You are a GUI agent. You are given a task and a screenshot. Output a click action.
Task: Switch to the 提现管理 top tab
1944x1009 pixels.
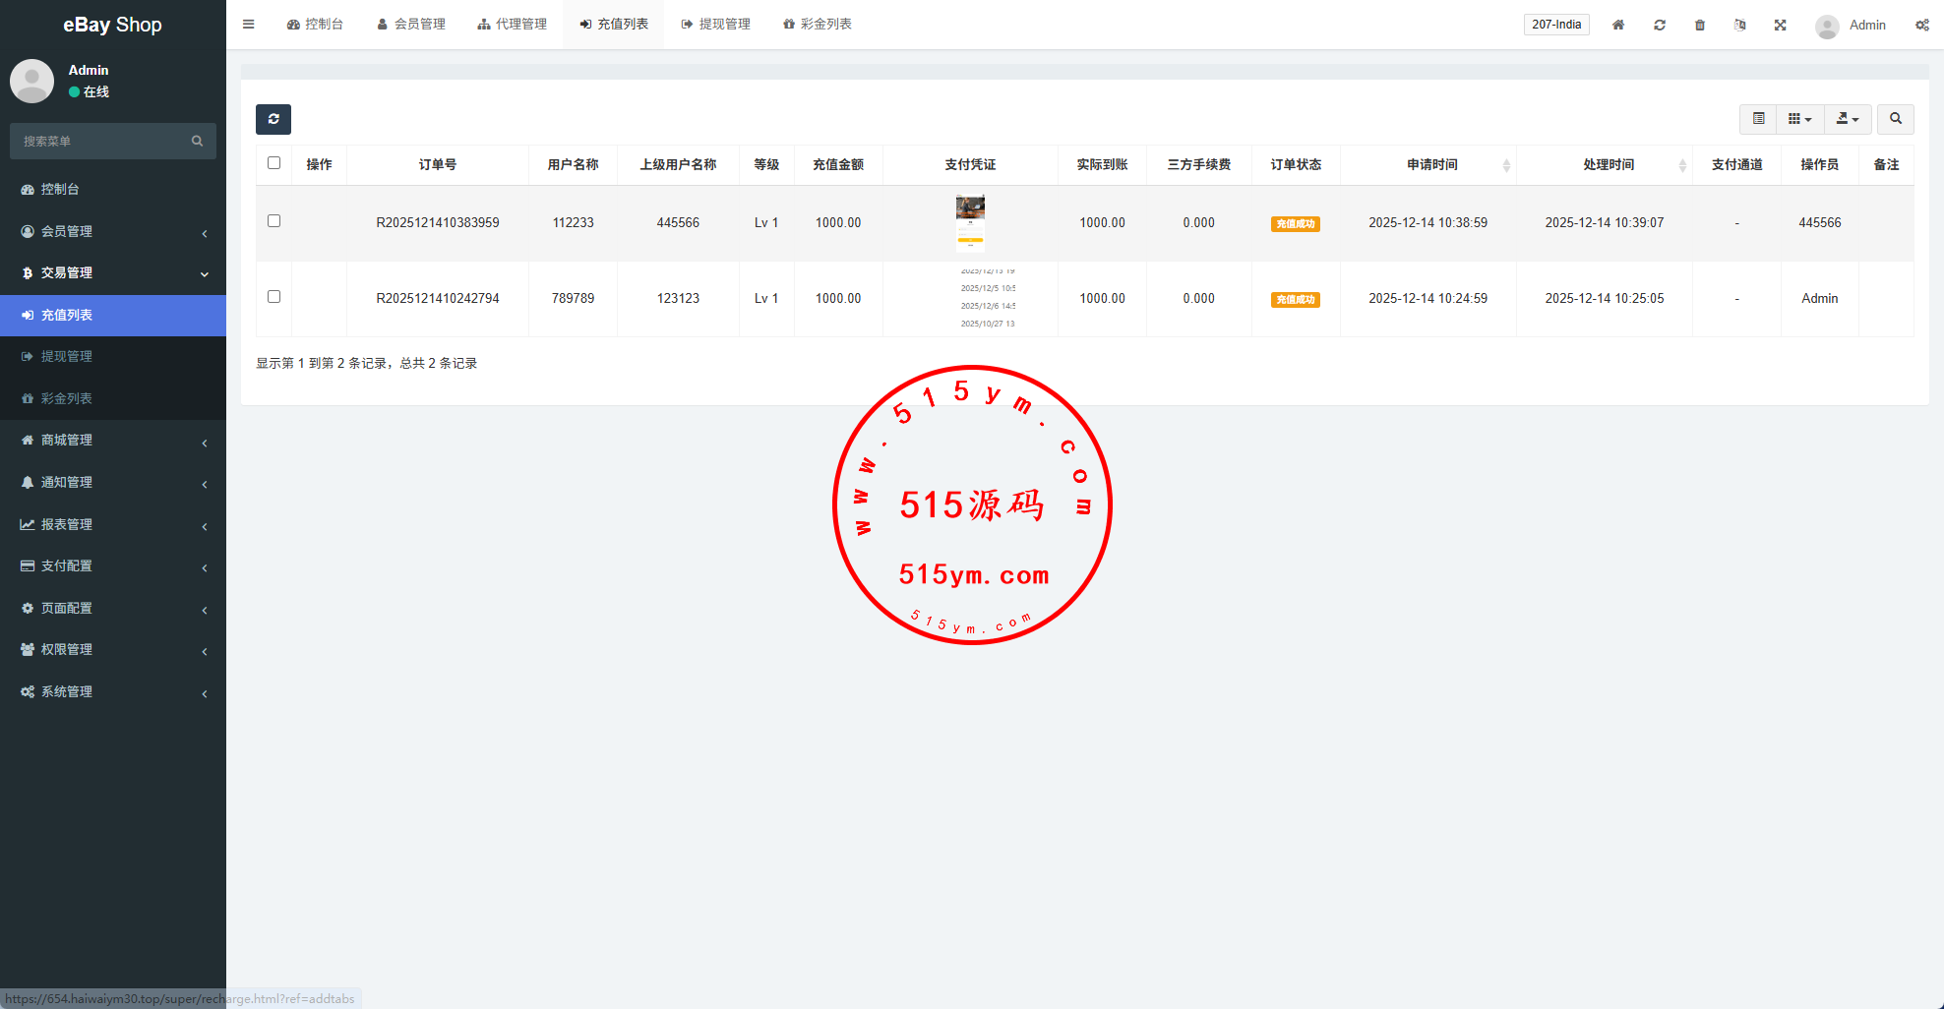tap(715, 25)
